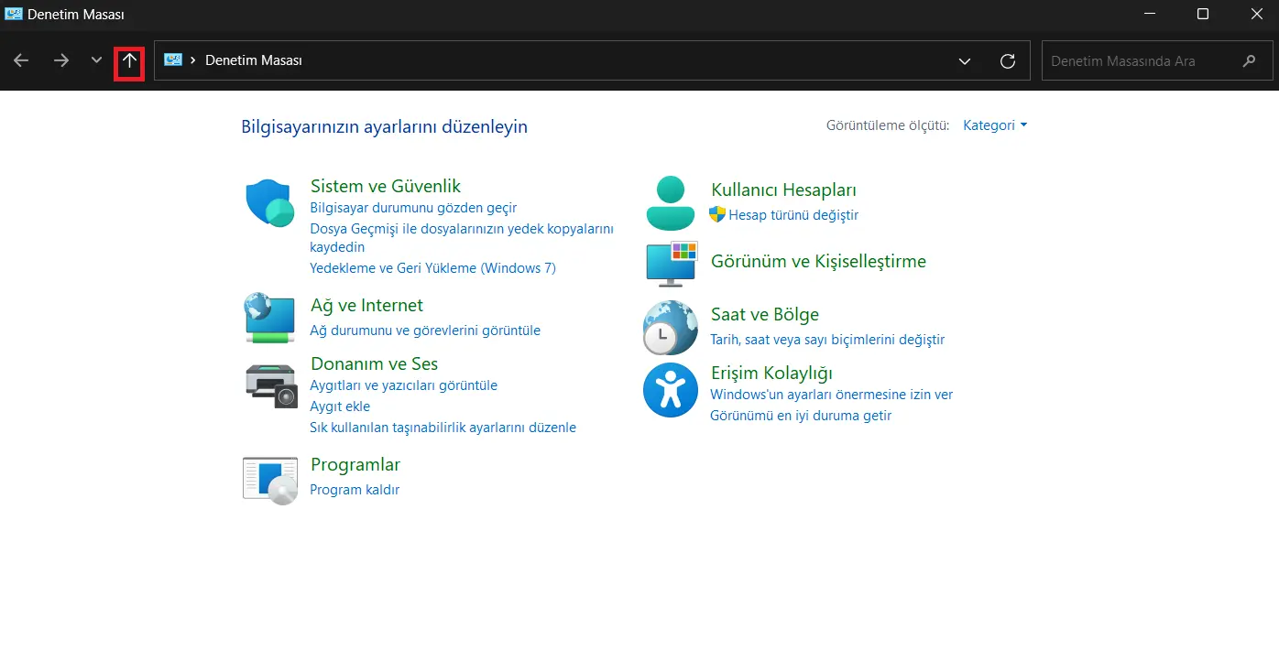Click the search magnifier icon
1279x672 pixels.
click(x=1250, y=61)
